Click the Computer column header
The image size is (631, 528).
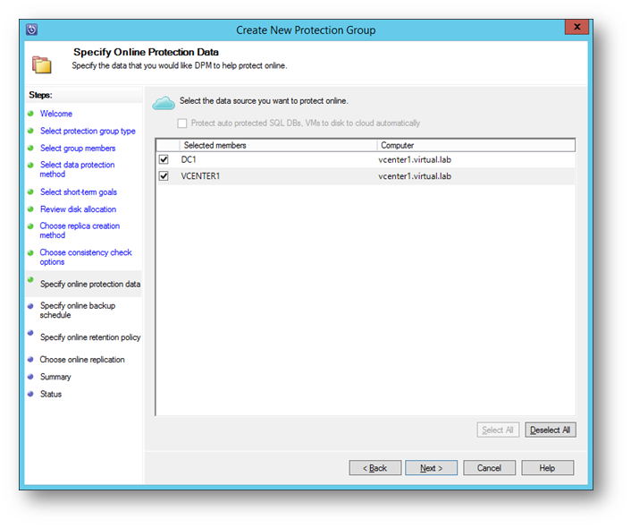point(476,145)
